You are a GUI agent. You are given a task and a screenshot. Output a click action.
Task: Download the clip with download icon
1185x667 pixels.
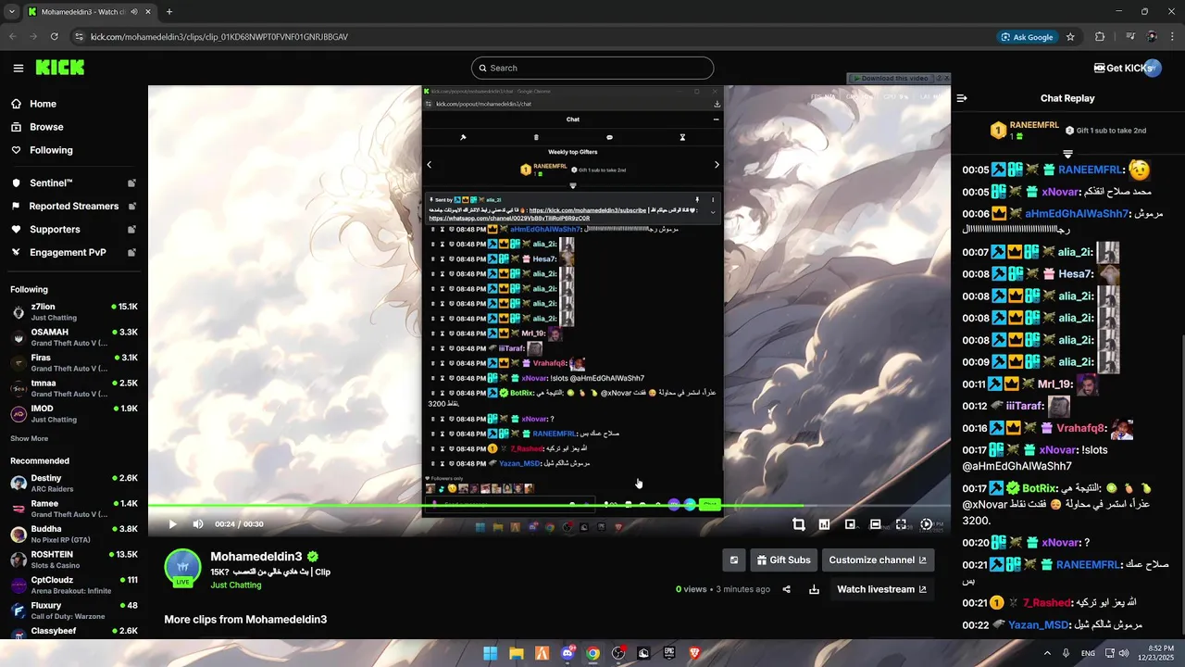(814, 589)
